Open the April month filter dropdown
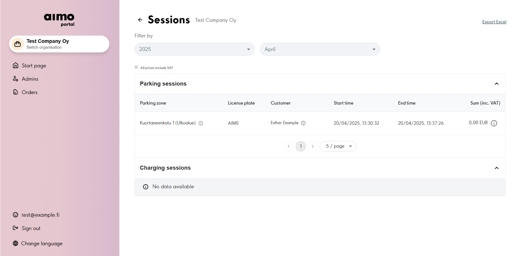 320,49
